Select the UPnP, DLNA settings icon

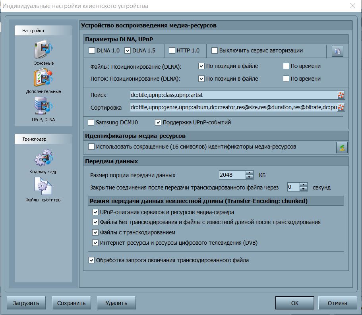43,108
